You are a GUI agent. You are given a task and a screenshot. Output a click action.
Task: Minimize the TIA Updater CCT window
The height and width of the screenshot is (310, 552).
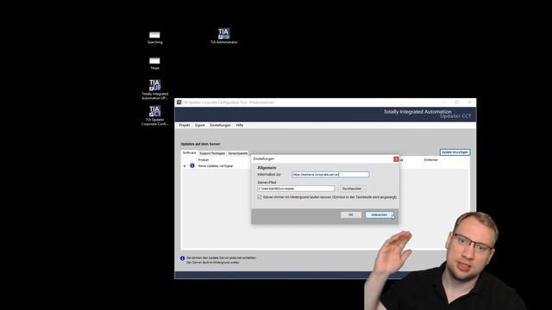click(443, 102)
